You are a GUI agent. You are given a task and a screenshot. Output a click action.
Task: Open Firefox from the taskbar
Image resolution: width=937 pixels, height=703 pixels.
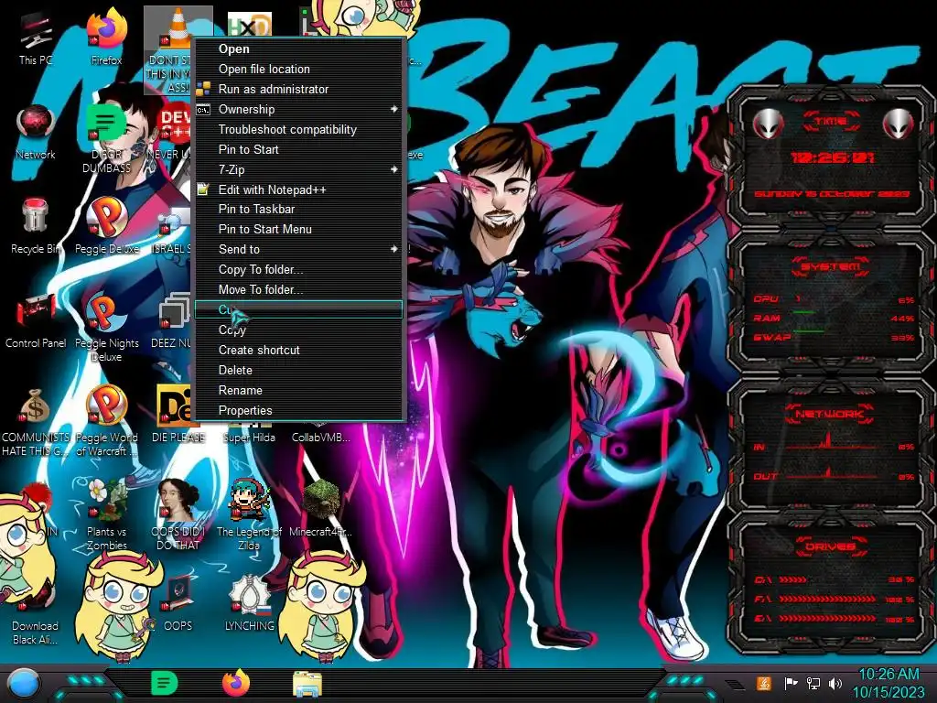(x=236, y=684)
